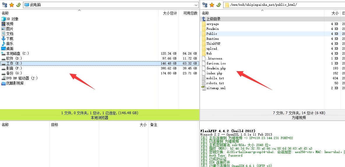Viewport: 345px width, 167px height.
Task: Click the remote pane folder tree icon
Action: pos(205,5)
